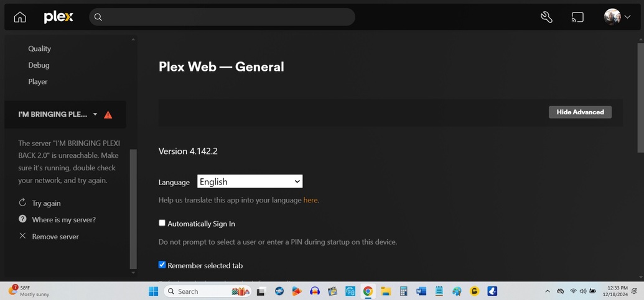This screenshot has width=644, height=300.
Task: Open the Windows Start menu
Action: pos(153,291)
